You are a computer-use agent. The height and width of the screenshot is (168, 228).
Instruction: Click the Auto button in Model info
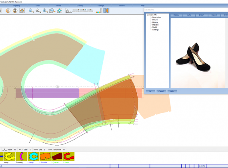click(x=189, y=15)
